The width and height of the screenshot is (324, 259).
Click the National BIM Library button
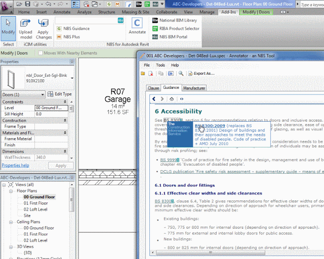[x=175, y=20]
